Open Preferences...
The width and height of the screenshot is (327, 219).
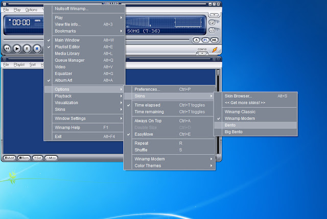click(170, 89)
